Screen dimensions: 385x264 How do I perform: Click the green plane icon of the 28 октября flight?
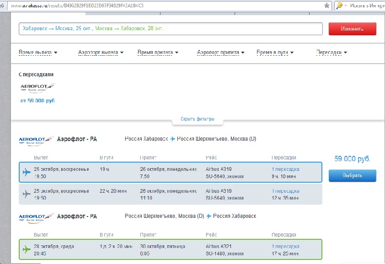tap(27, 249)
